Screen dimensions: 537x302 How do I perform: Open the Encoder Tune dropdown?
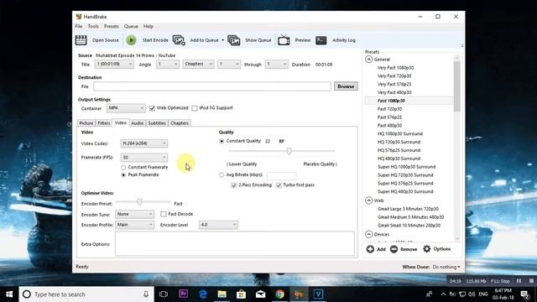click(x=134, y=214)
